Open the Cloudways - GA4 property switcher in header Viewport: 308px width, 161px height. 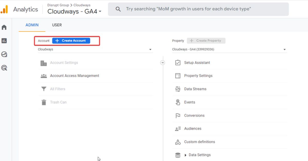pos(74,11)
